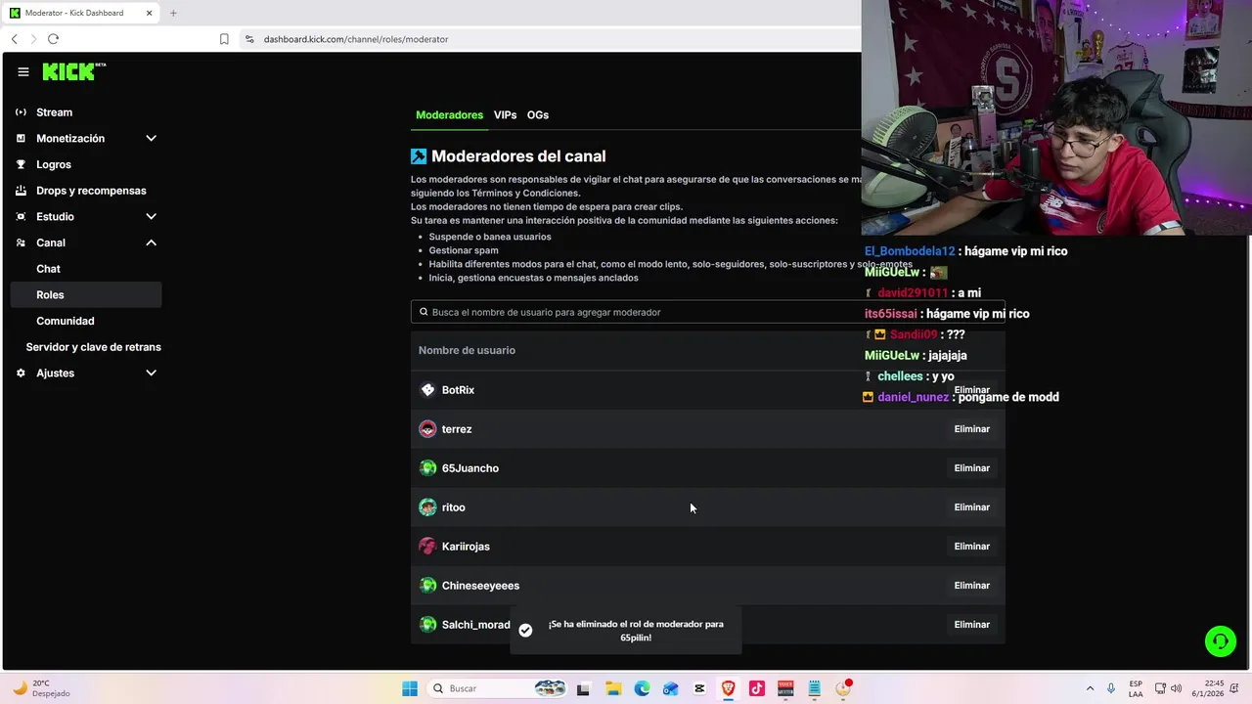The image size is (1252, 704).
Task: Click the green support headset bubble
Action: [x=1220, y=641]
